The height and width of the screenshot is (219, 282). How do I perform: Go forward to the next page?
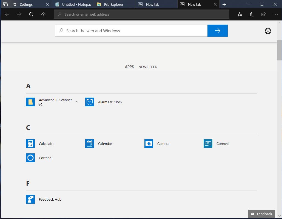tap(19, 14)
